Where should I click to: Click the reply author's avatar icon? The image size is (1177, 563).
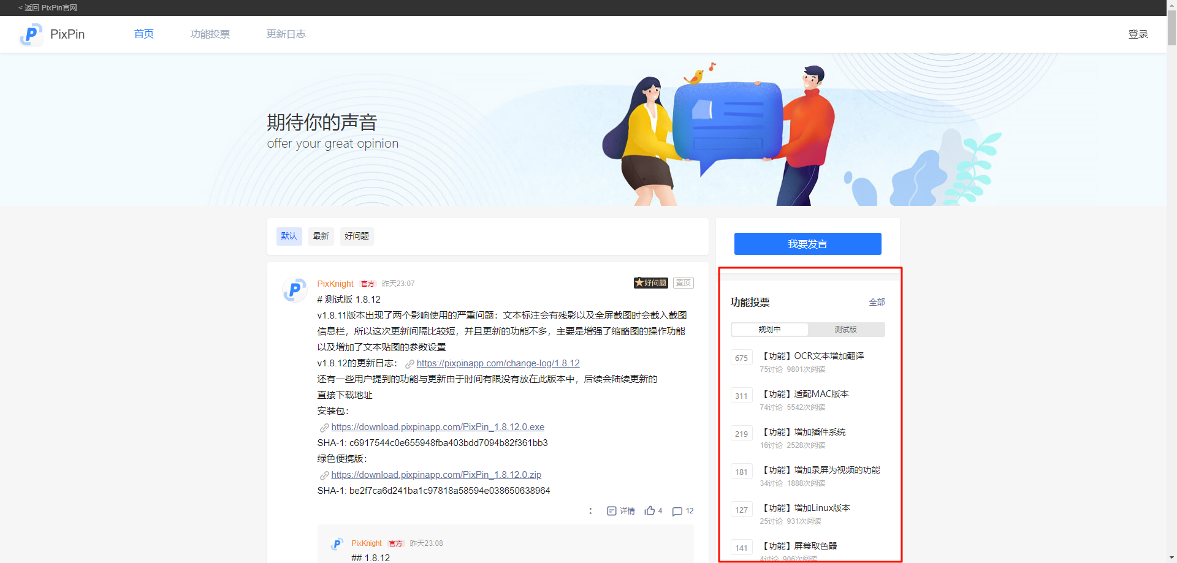(x=337, y=543)
